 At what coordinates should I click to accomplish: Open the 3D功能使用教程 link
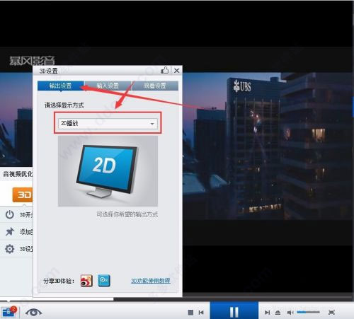pyautogui.click(x=151, y=281)
